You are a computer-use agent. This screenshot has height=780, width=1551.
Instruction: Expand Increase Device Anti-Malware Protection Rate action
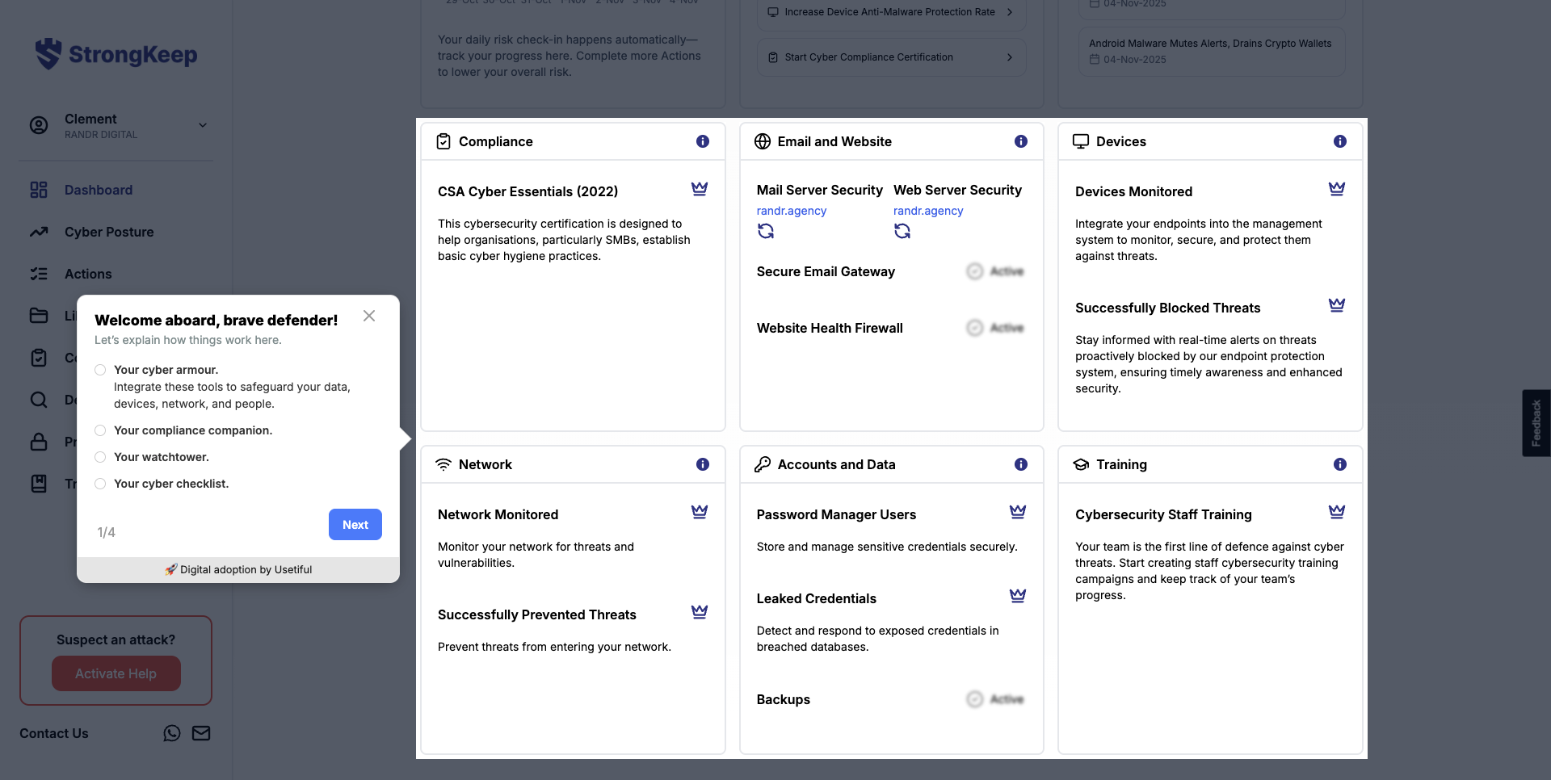click(x=1010, y=12)
